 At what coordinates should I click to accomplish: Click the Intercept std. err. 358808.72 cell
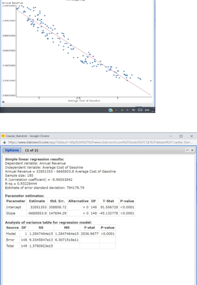click(57, 207)
